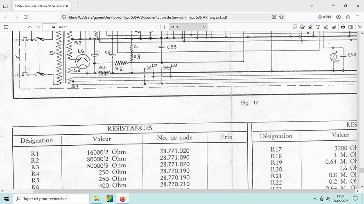This screenshot has height=204, width=364.
Task: Print the PDF document
Action: [x=343, y=27]
